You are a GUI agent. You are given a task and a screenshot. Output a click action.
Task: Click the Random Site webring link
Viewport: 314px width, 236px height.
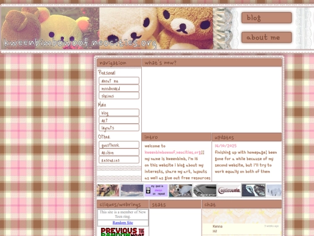pos(123,223)
